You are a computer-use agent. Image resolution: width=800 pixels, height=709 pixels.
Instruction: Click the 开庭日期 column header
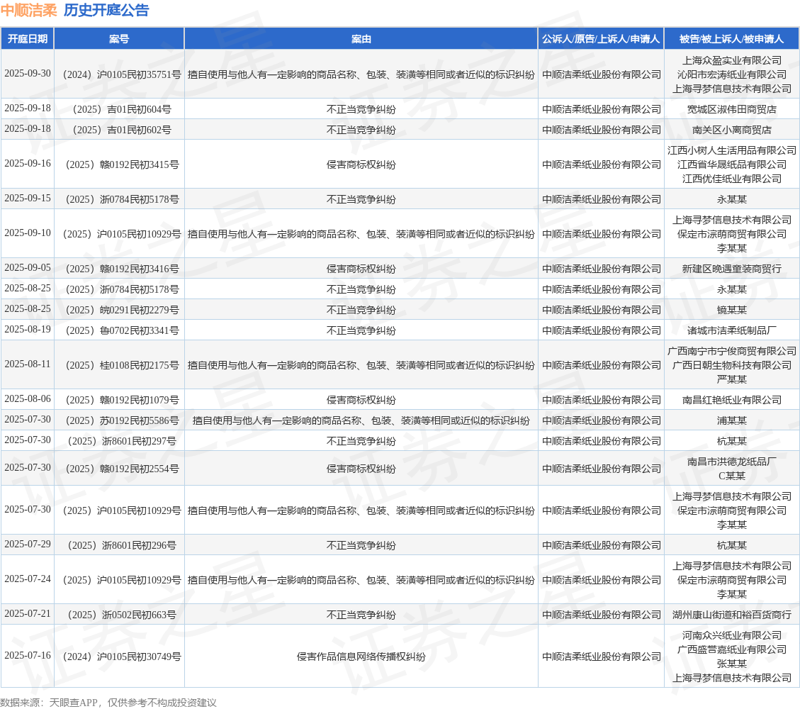click(28, 39)
